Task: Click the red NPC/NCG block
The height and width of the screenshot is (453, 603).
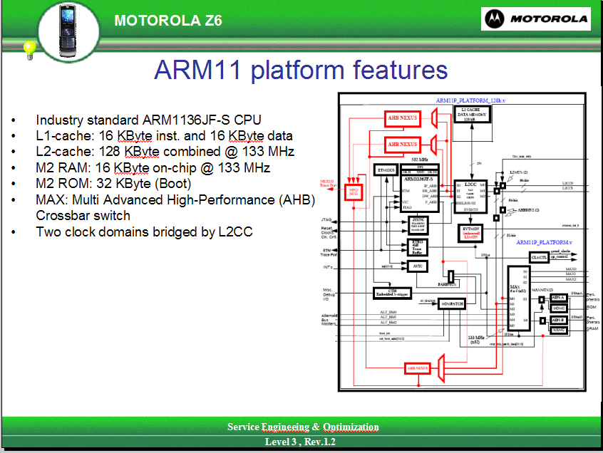Action: [354, 192]
